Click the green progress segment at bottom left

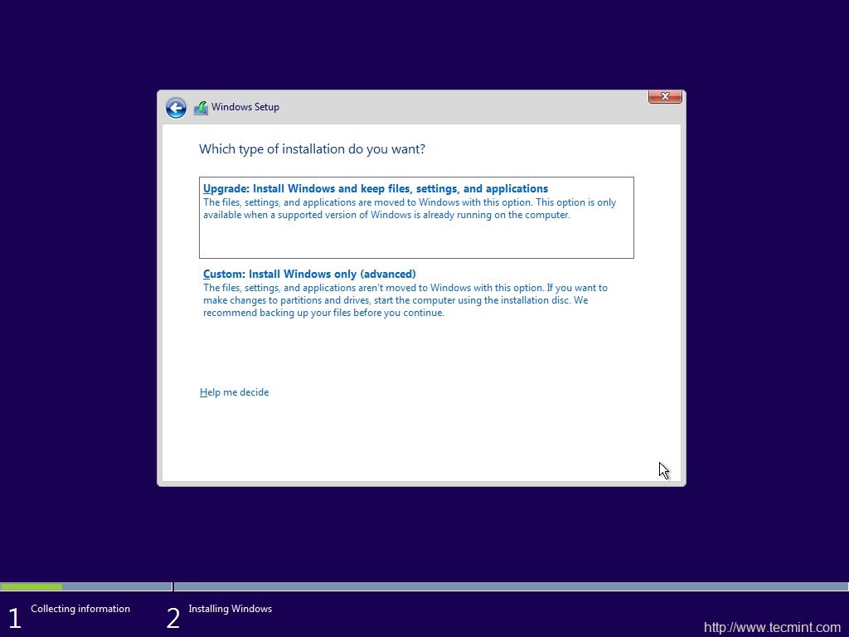[33, 586]
